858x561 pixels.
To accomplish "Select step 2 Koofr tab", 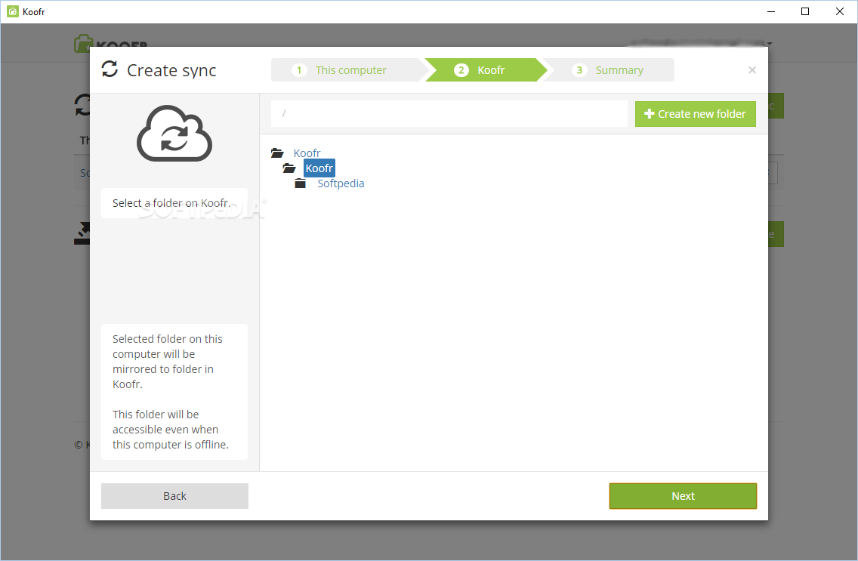I will (486, 70).
